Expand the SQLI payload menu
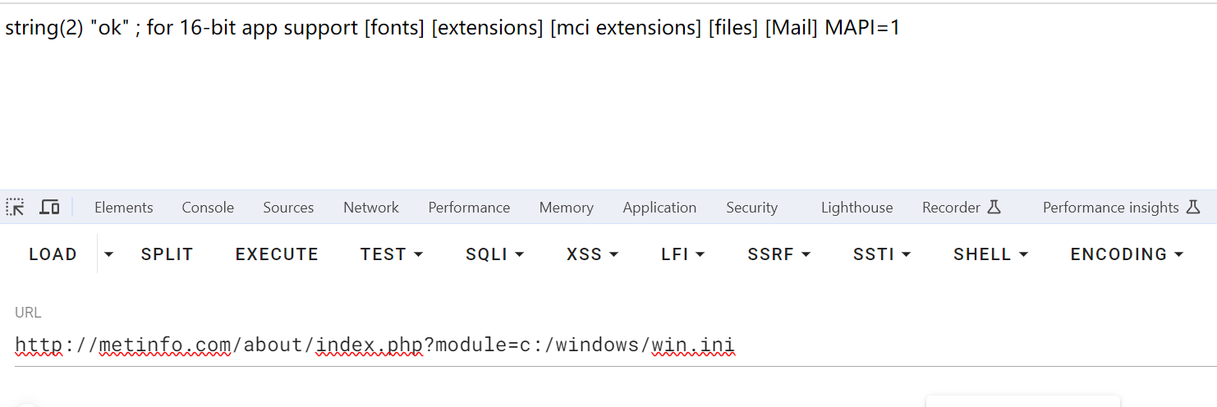This screenshot has width=1217, height=407. coord(495,254)
